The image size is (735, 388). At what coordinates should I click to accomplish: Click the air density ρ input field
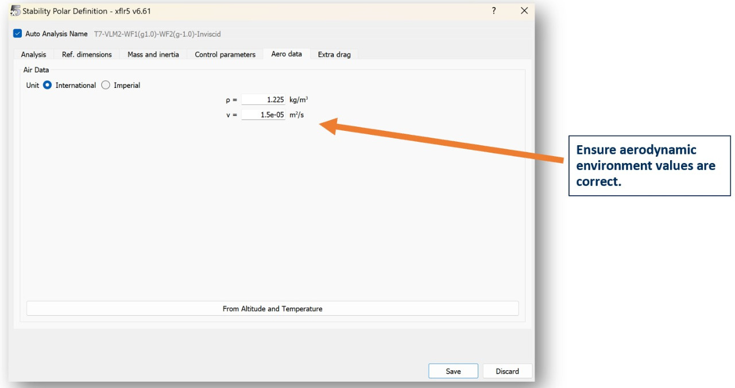click(x=263, y=100)
